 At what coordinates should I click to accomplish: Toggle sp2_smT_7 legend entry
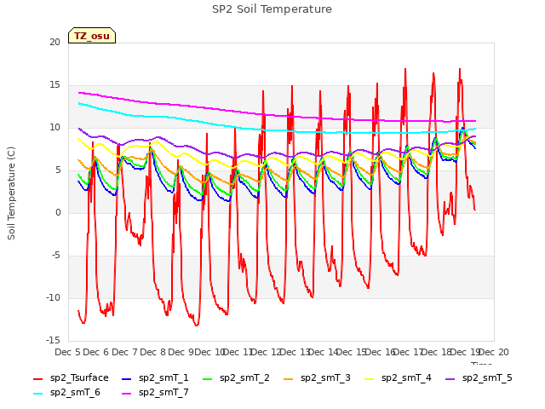click(155, 392)
